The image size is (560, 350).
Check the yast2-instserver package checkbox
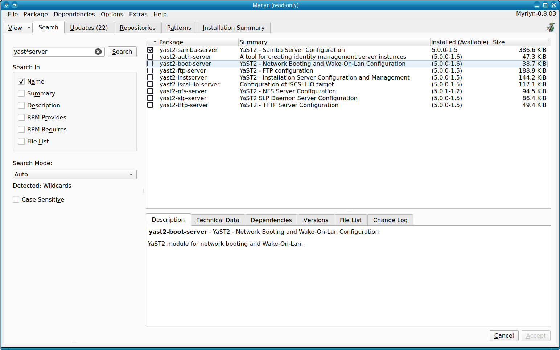(150, 77)
